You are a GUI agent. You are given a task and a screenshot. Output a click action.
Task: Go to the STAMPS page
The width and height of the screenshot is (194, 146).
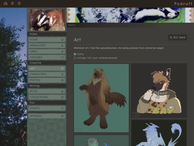click(47, 108)
